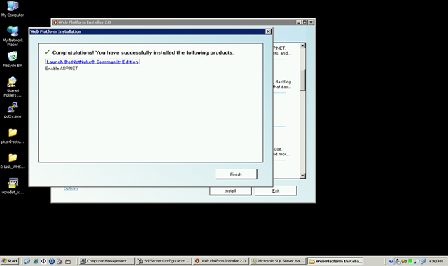The image size is (448, 266).
Task: Click the fifth Quick Launch document icon
Action: pos(59,261)
